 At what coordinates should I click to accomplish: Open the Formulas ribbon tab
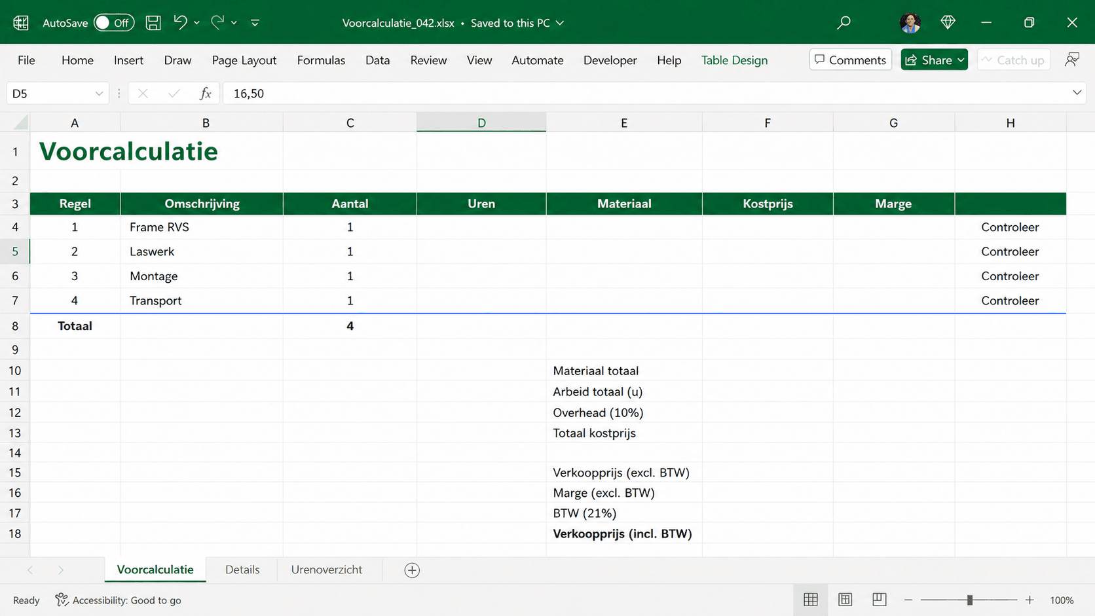(321, 60)
